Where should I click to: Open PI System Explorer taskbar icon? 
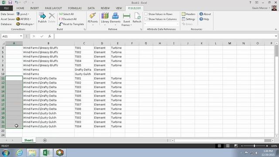click(60, 153)
